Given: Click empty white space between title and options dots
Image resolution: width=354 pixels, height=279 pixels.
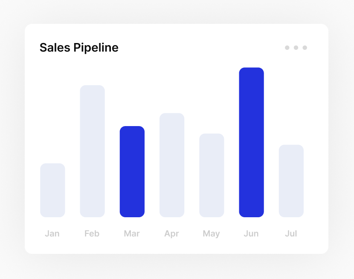Looking at the screenshot, I should pos(200,48).
